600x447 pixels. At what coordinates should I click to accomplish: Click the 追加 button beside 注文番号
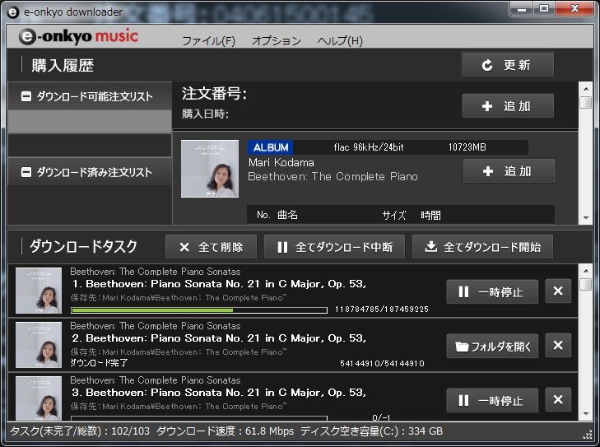(508, 106)
